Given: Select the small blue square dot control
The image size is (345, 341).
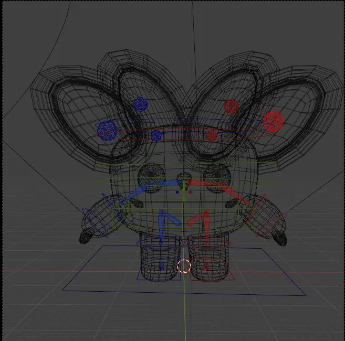Looking at the screenshot, I should click(177, 192).
